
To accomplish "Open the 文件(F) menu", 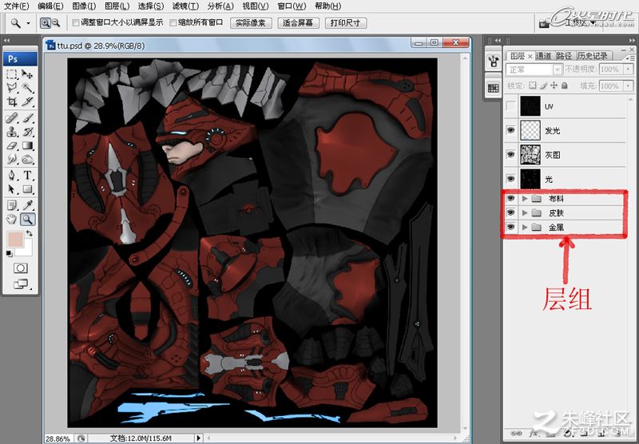I will point(16,6).
